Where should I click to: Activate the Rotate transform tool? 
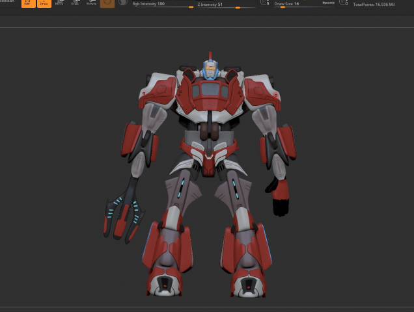coord(91,3)
